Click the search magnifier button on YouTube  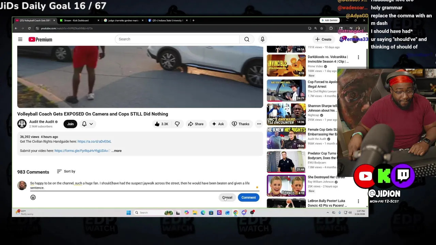(x=247, y=39)
